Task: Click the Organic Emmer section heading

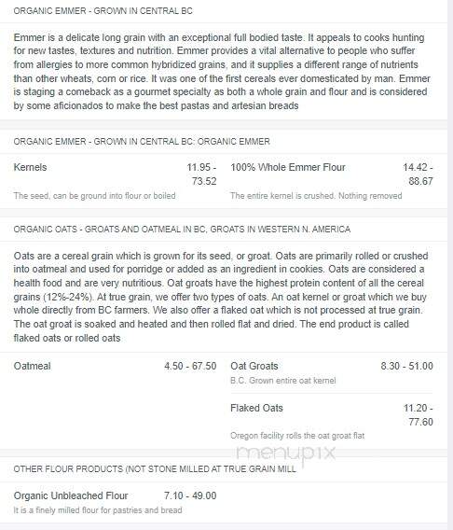Action: click(103, 11)
